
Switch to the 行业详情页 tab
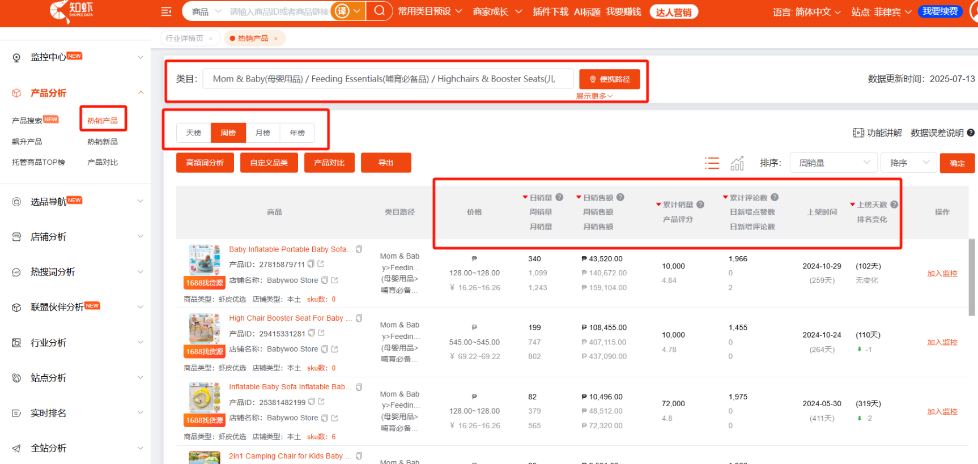[x=184, y=39]
